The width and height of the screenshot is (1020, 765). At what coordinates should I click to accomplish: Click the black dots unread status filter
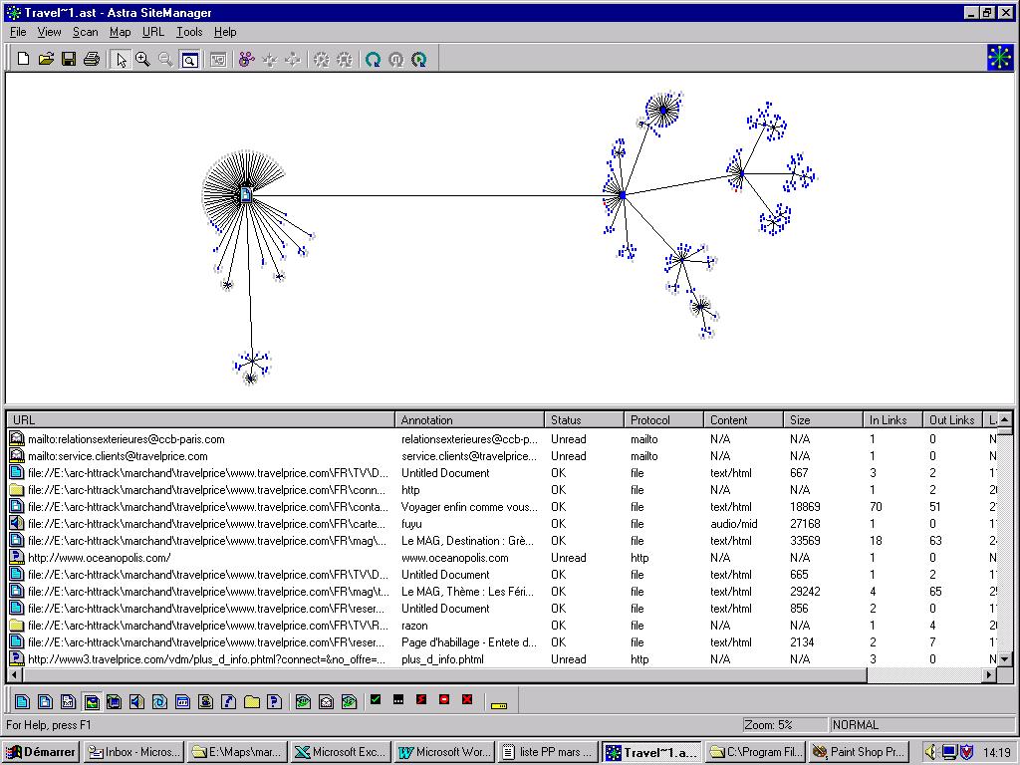(x=398, y=700)
